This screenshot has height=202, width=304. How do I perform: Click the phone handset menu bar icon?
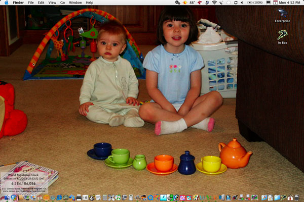coord(221,3)
